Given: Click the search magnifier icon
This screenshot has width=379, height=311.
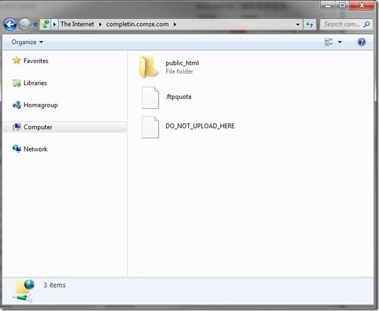Looking at the screenshot, I should (366, 24).
